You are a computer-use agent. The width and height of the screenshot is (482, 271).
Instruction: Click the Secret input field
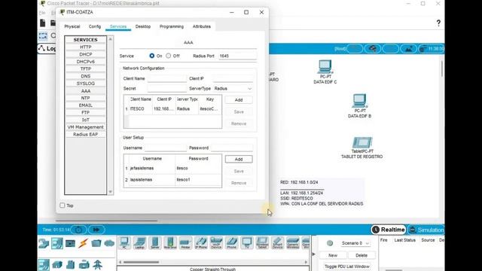coord(167,89)
